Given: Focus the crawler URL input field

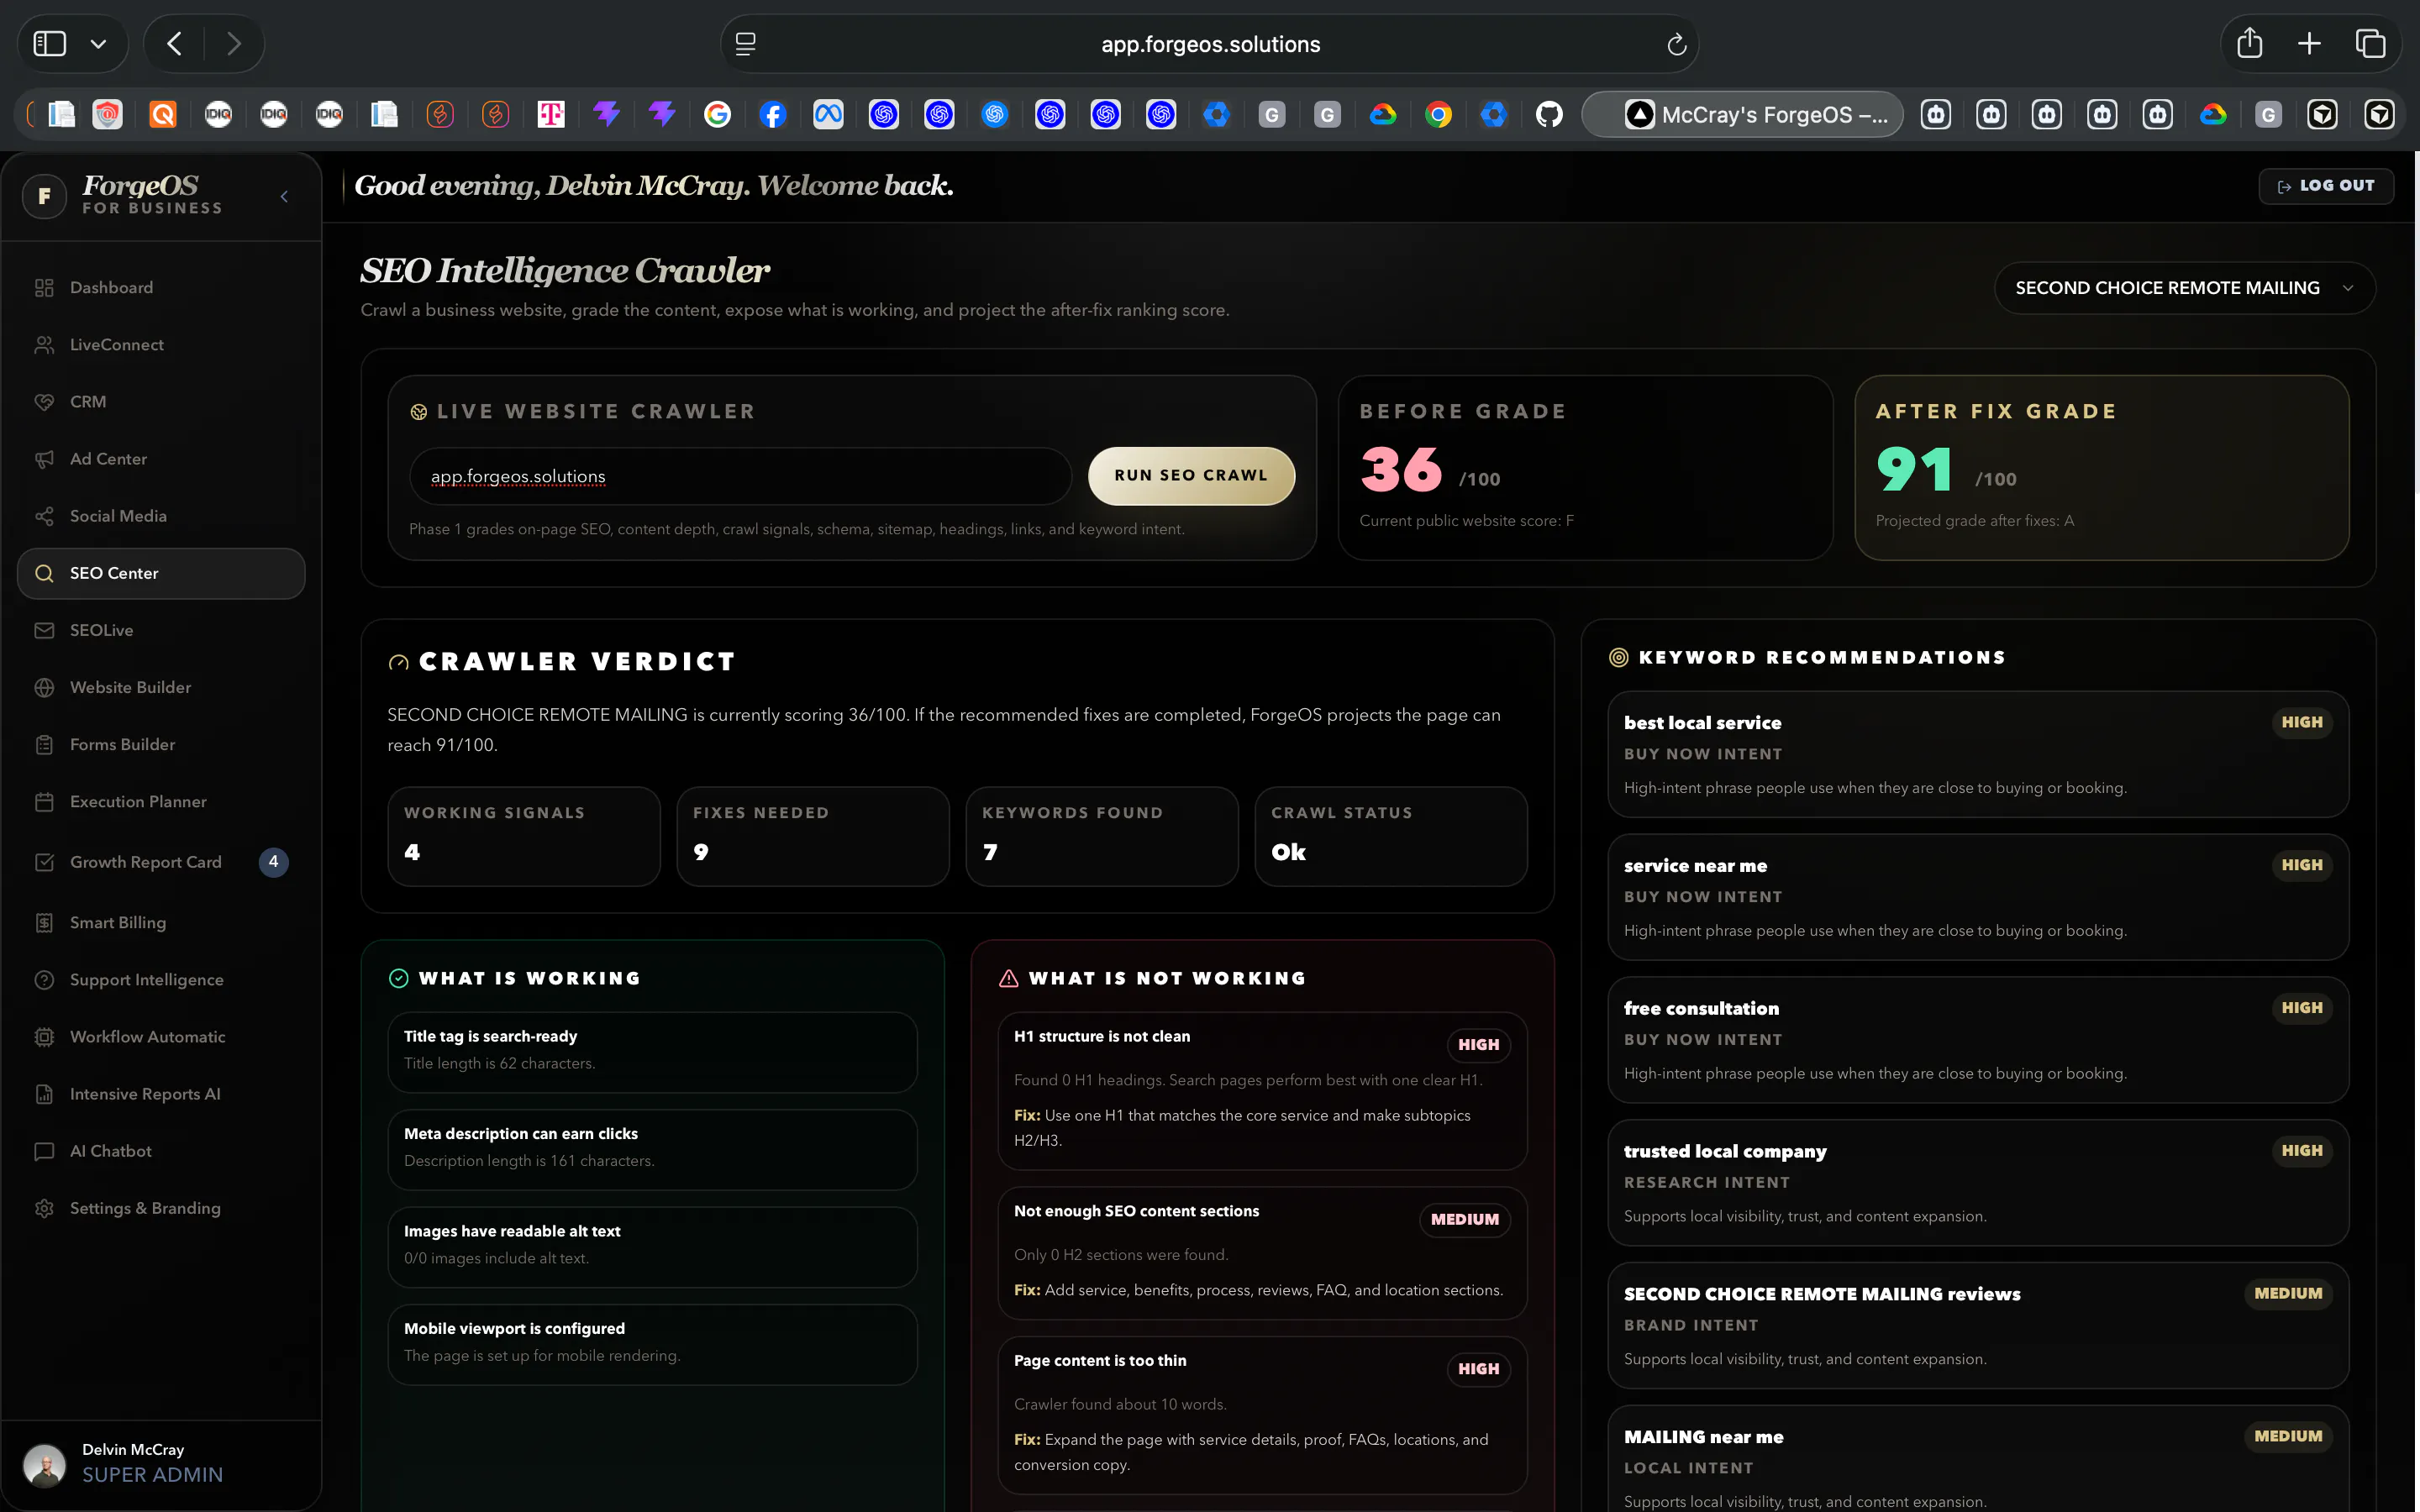Looking at the screenshot, I should (x=740, y=476).
